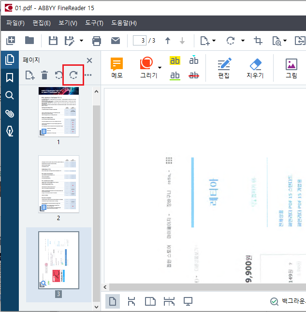Rotate pages with top toolbar rotate icon

[231, 41]
